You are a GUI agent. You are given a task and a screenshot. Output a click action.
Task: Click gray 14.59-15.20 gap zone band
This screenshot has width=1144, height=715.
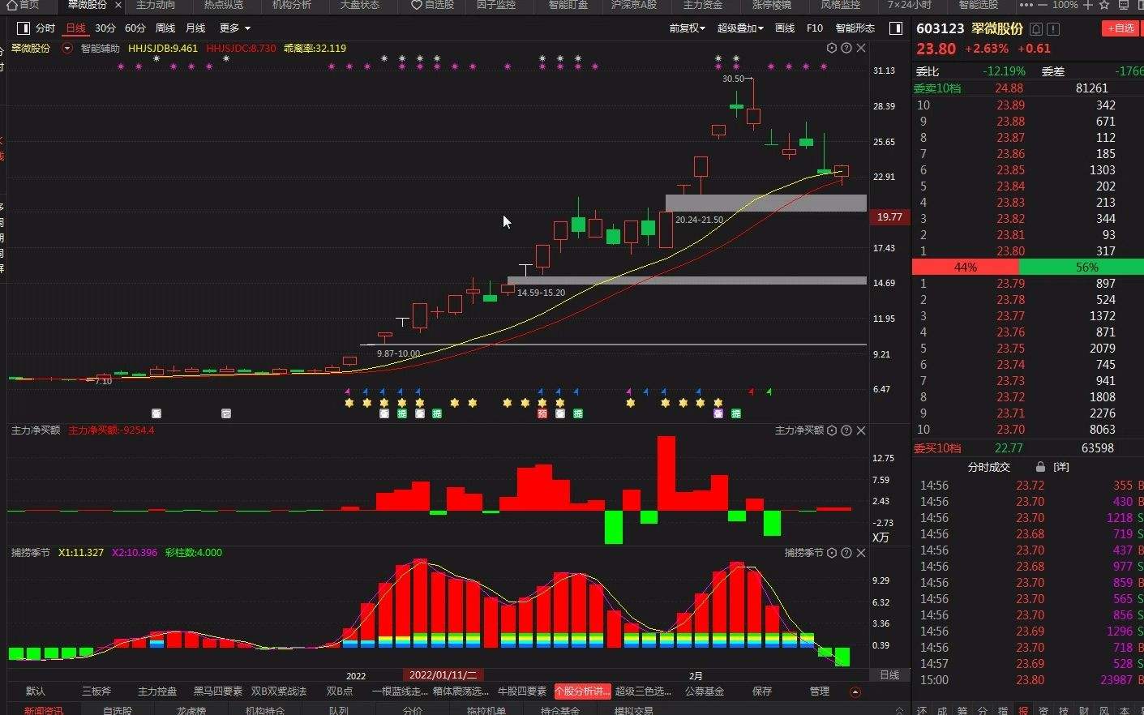(687, 280)
